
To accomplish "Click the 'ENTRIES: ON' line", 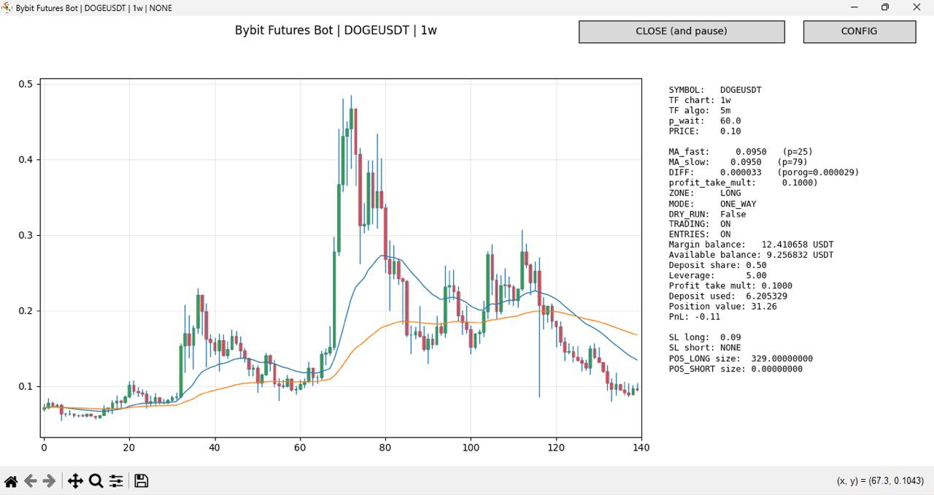I will (700, 234).
